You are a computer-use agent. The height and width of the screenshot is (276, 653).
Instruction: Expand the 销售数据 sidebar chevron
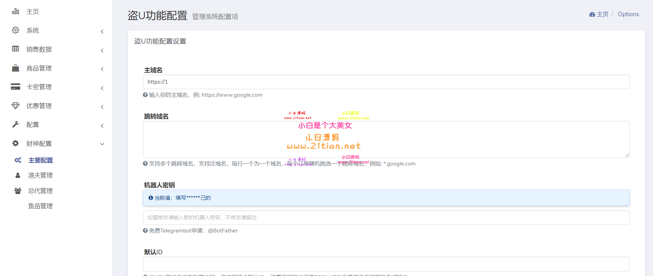point(102,50)
